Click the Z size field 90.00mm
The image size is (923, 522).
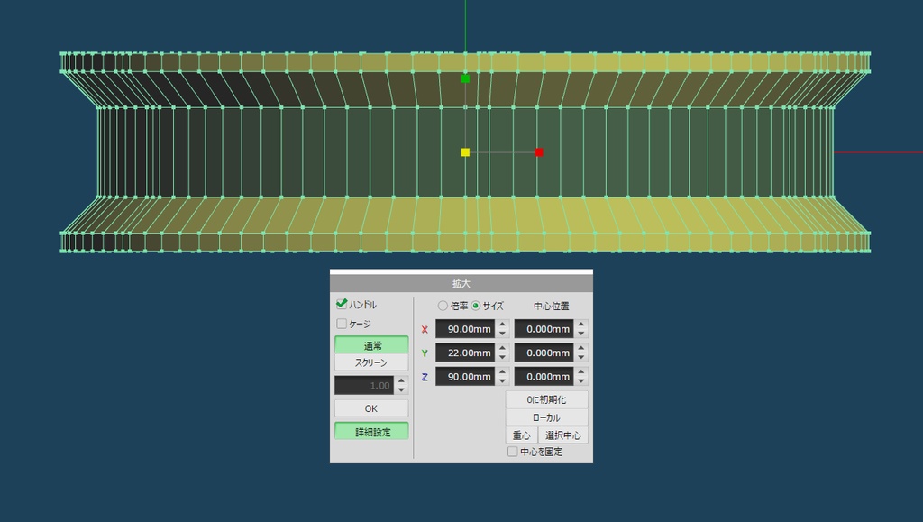[x=465, y=377]
